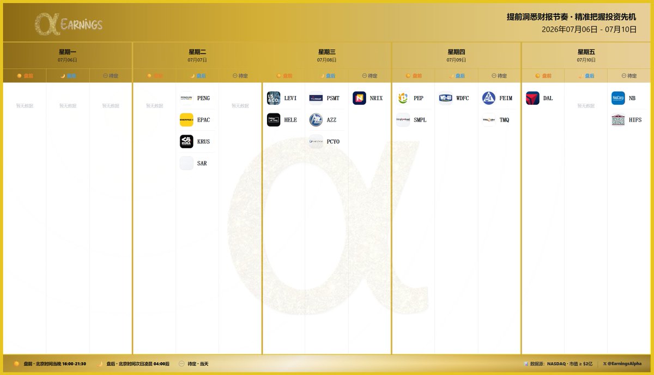The width and height of the screenshot is (654, 375).
Task: Open the 星期一 07月06日 day header
Action: tap(68, 55)
